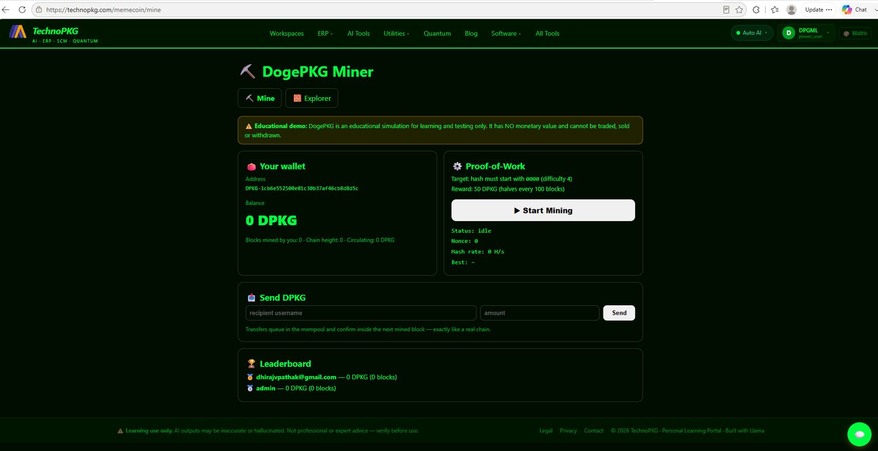Expand the ERP navigation dropdown
This screenshot has height=451, width=878.
point(325,33)
